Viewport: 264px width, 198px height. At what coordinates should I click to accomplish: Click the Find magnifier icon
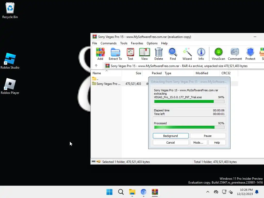173,54
